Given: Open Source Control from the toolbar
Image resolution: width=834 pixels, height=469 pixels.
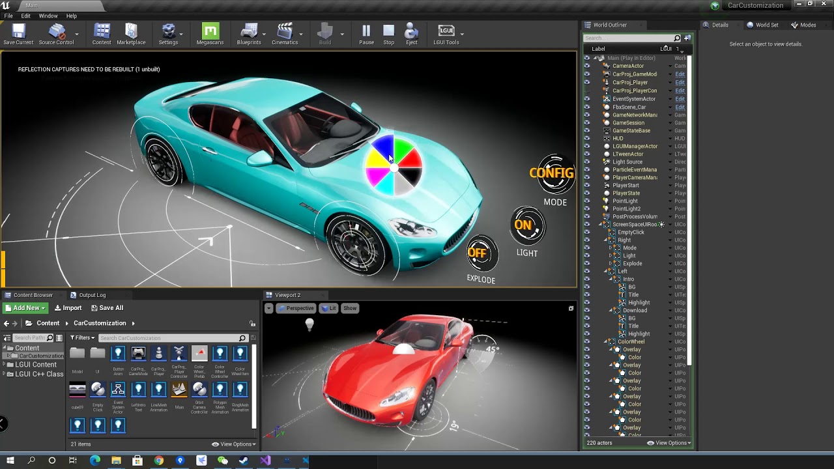Looking at the screenshot, I should point(56,35).
